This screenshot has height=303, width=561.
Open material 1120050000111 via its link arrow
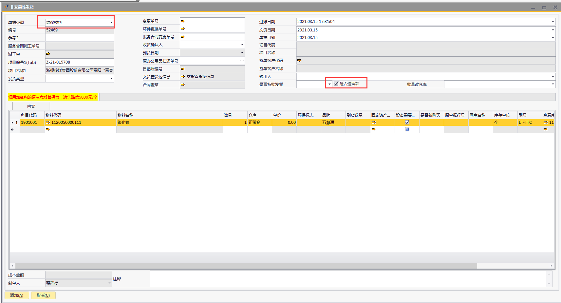[x=48, y=123]
